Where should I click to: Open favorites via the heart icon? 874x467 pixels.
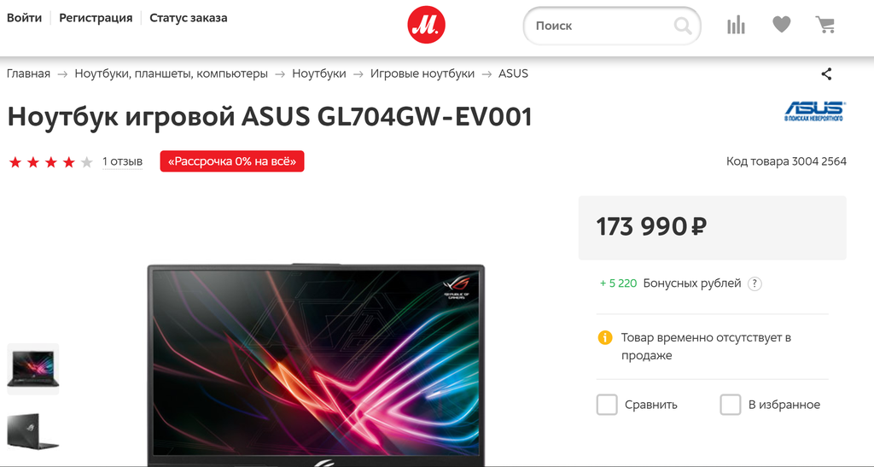coord(782,25)
